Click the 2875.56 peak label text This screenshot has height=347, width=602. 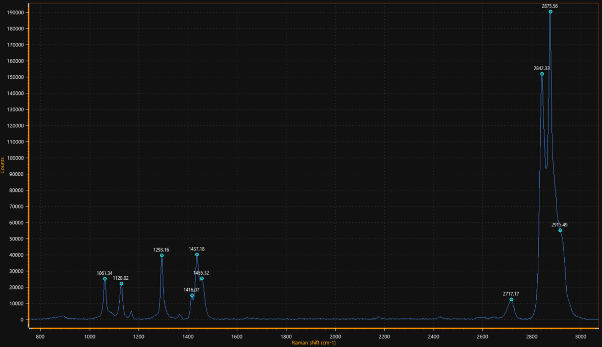tap(550, 6)
